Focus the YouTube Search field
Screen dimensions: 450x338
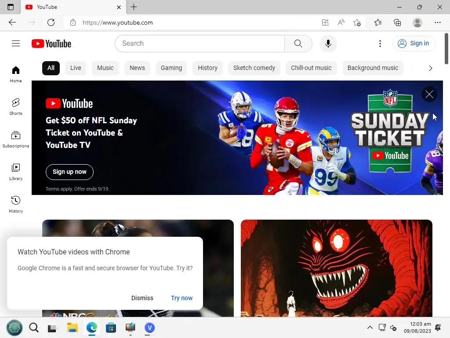pos(200,44)
